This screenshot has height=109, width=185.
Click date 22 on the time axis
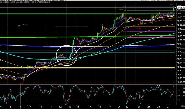point(127,107)
